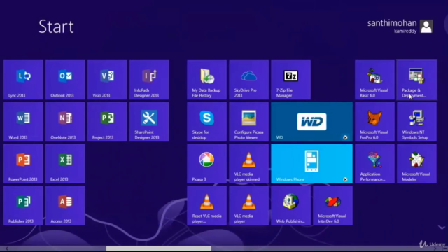Viewport: 448px width, 252px height.
Task: Open SkyDrive Pro 2013 tile
Action: coord(249,80)
